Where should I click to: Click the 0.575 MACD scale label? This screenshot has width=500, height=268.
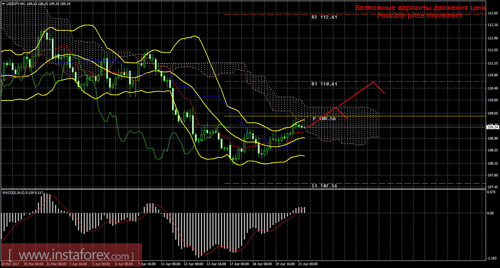pos(492,192)
